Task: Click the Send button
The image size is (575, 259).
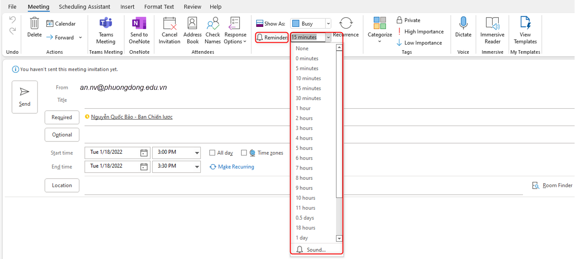Action: (x=25, y=97)
